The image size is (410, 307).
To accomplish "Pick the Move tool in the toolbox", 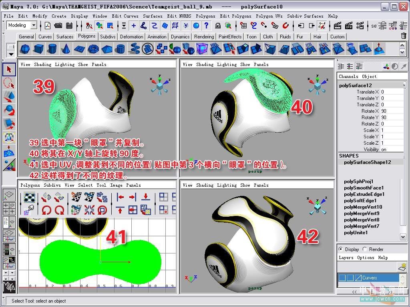I will point(9,96).
